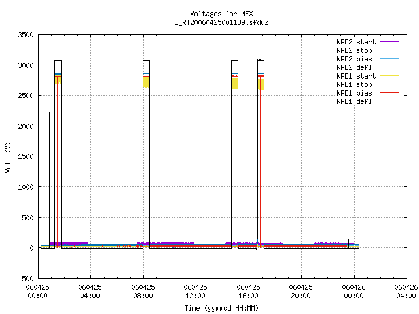The image size is (419, 314).
Task: Click the 'NPD1 bias' legend label
Action: [354, 93]
